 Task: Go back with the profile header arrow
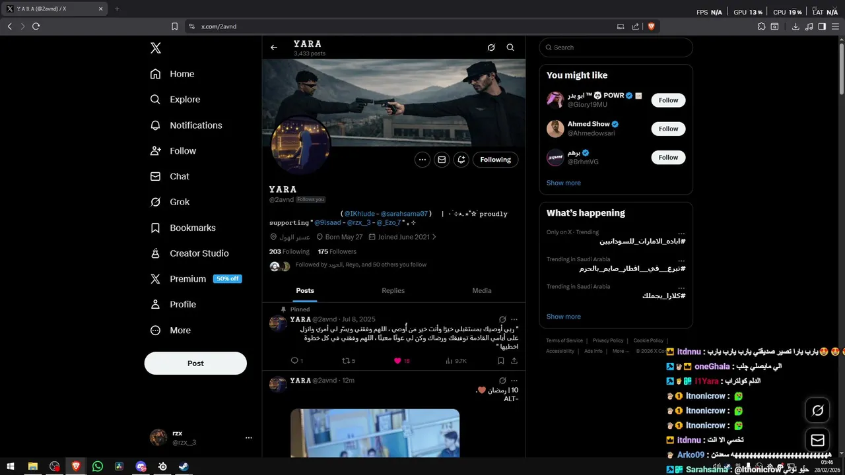(274, 47)
